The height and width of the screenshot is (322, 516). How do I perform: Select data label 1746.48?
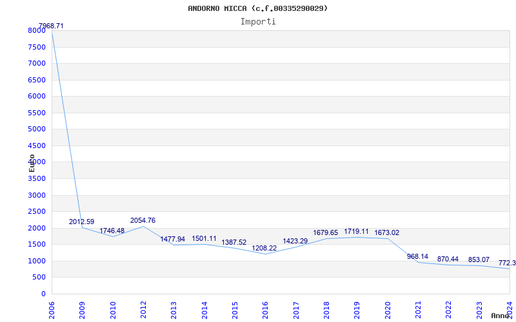click(x=112, y=231)
